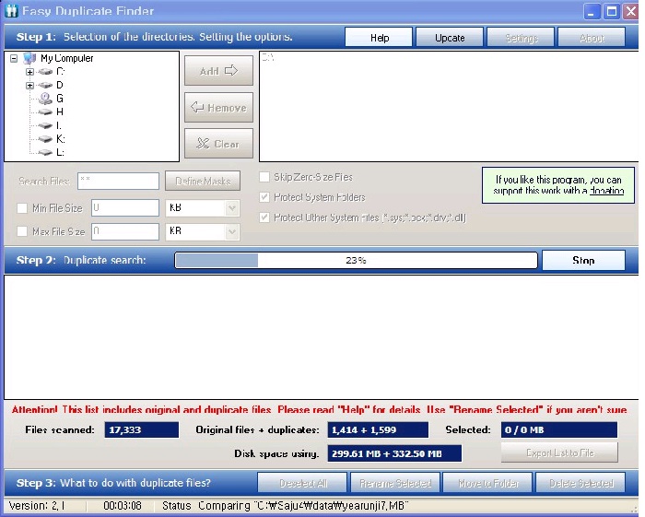Click Rename Selected button
Screen dimensions: 645x517
click(395, 483)
